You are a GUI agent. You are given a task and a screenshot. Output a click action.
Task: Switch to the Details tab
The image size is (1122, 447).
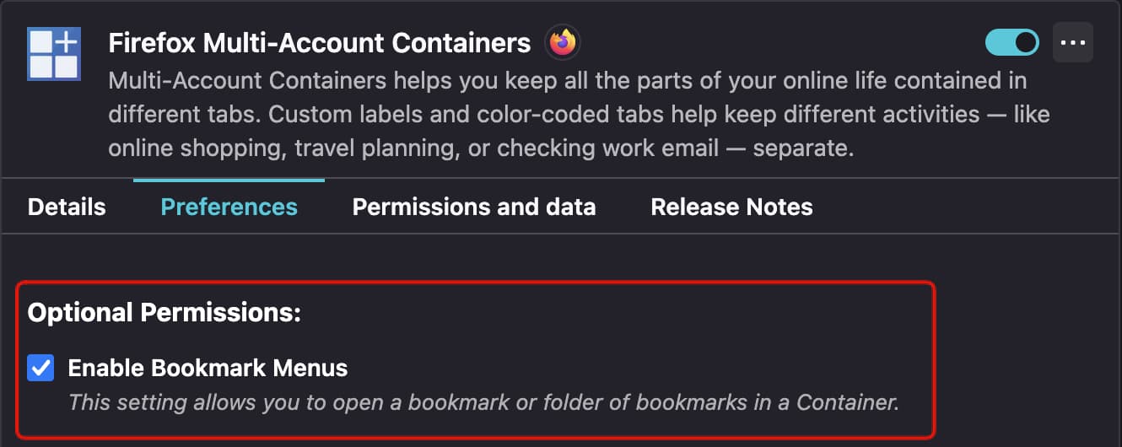67,207
